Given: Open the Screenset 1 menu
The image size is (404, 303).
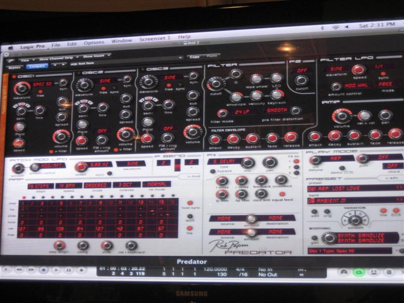Looking at the screenshot, I should tap(155, 39).
